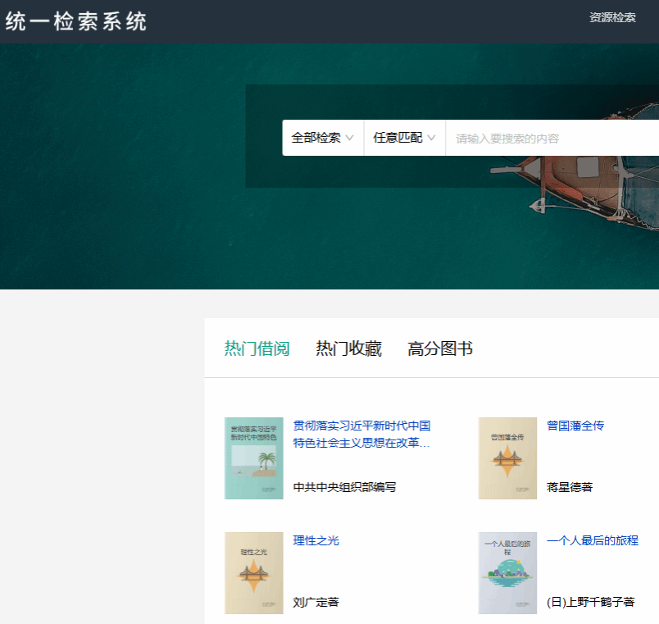
Task: Switch to the 热门借阅 tab
Action: pos(257,348)
